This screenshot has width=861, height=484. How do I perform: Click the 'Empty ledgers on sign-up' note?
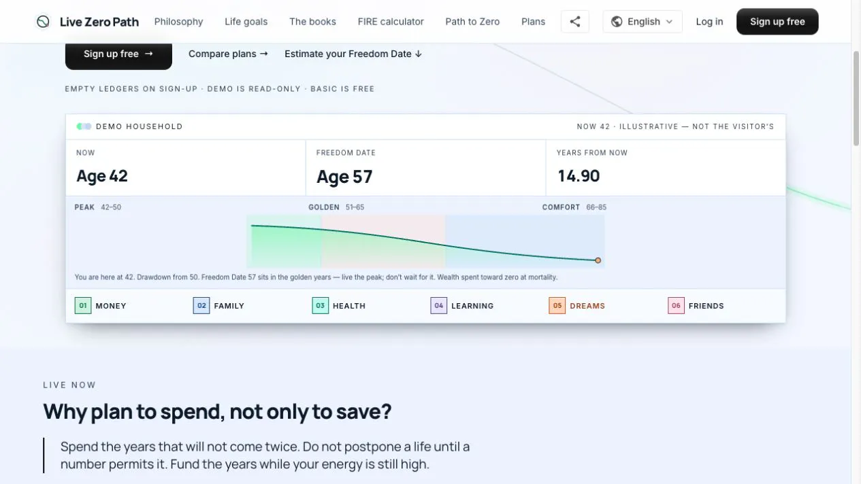[x=220, y=89]
